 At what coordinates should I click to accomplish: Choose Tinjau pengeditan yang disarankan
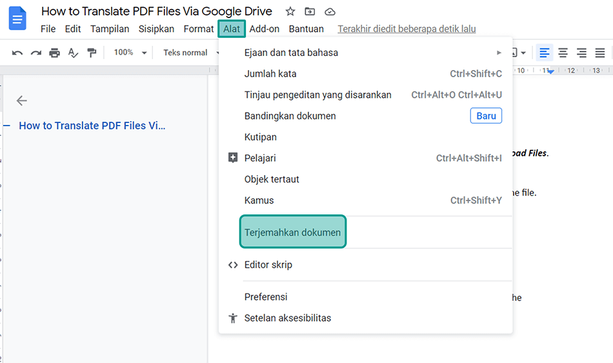pos(365,95)
